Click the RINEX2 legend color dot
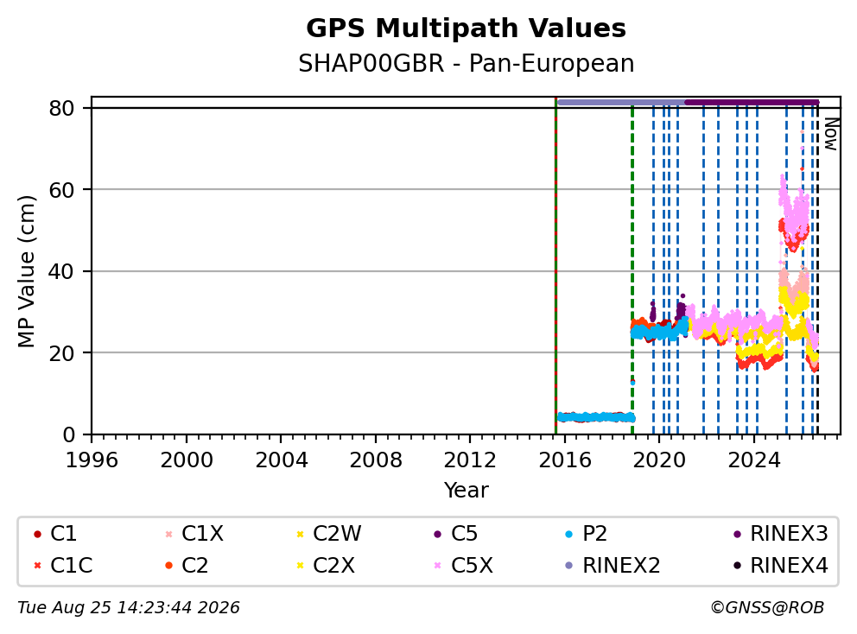This screenshot has width=857, height=634. coord(569,566)
